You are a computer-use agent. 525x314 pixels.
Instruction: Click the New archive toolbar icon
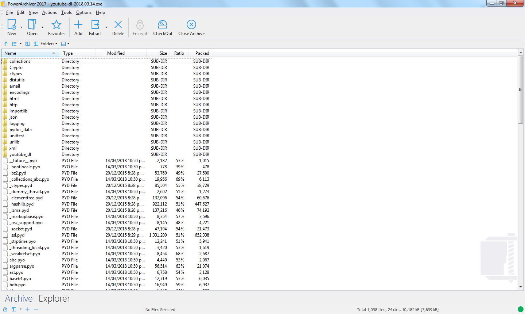point(12,24)
